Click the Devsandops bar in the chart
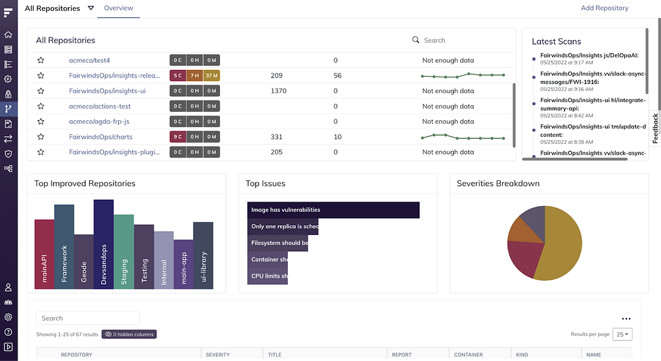 pos(103,244)
